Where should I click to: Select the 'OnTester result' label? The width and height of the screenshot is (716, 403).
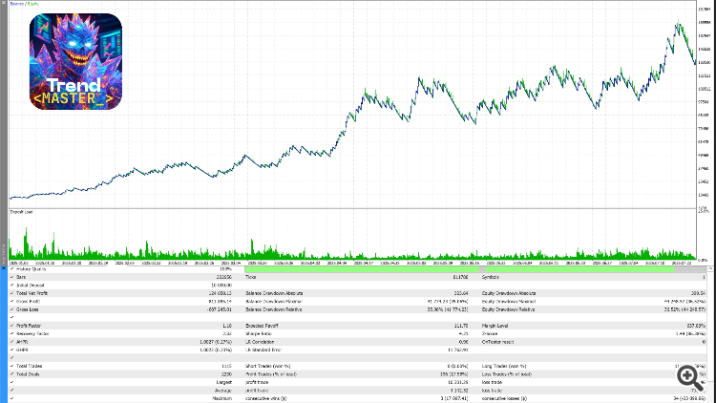(498, 342)
